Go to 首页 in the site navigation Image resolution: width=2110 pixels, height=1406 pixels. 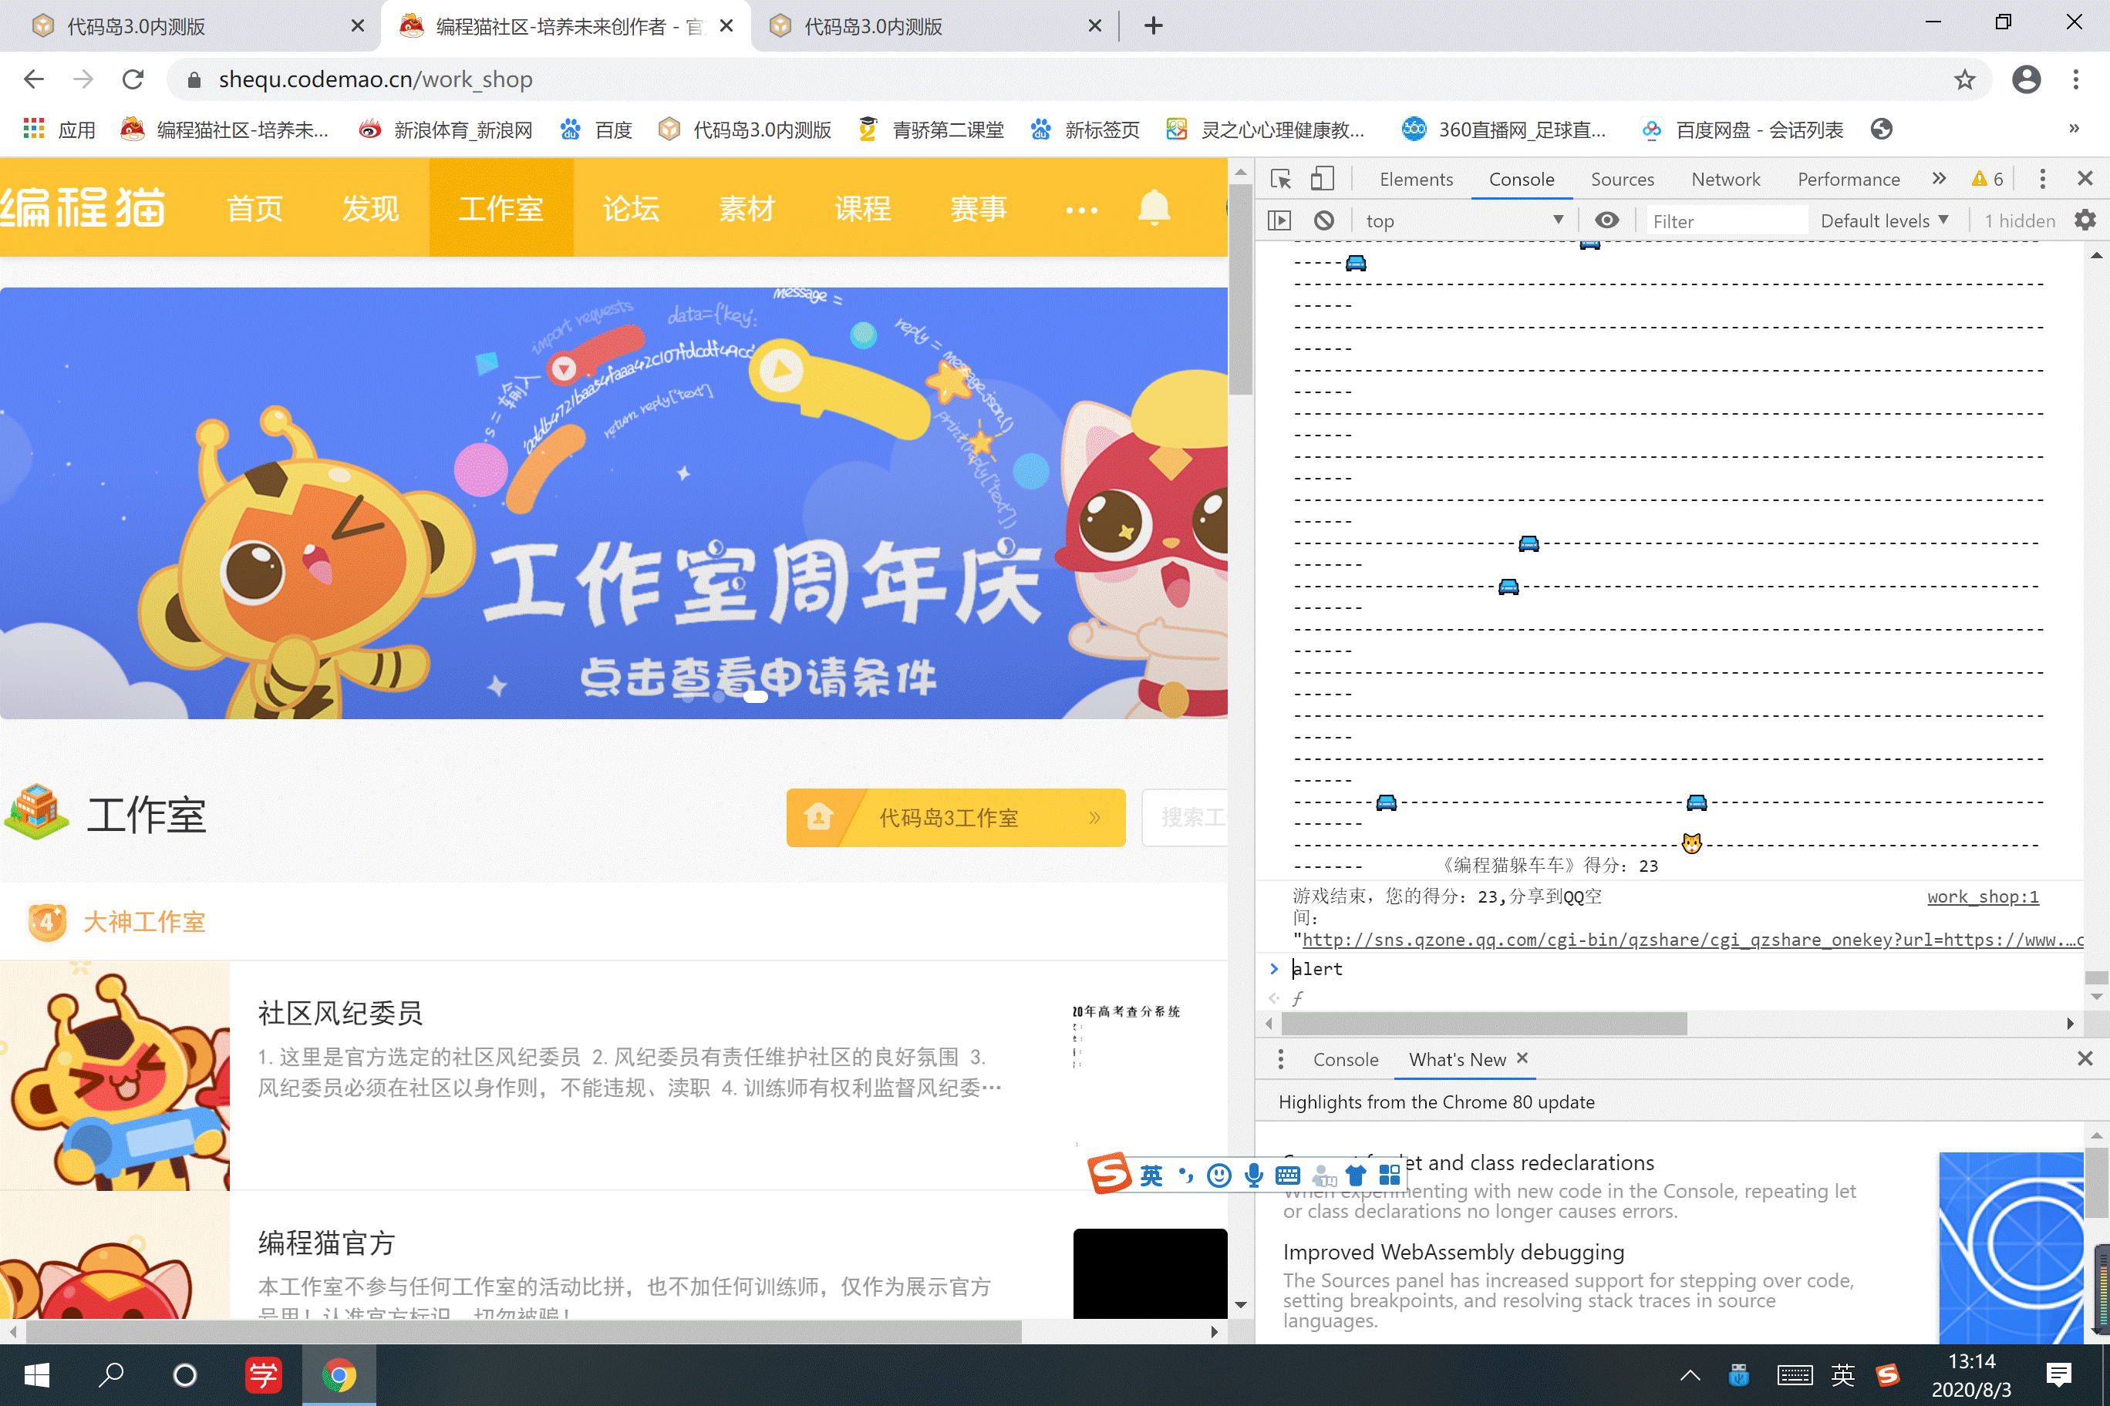coord(254,208)
